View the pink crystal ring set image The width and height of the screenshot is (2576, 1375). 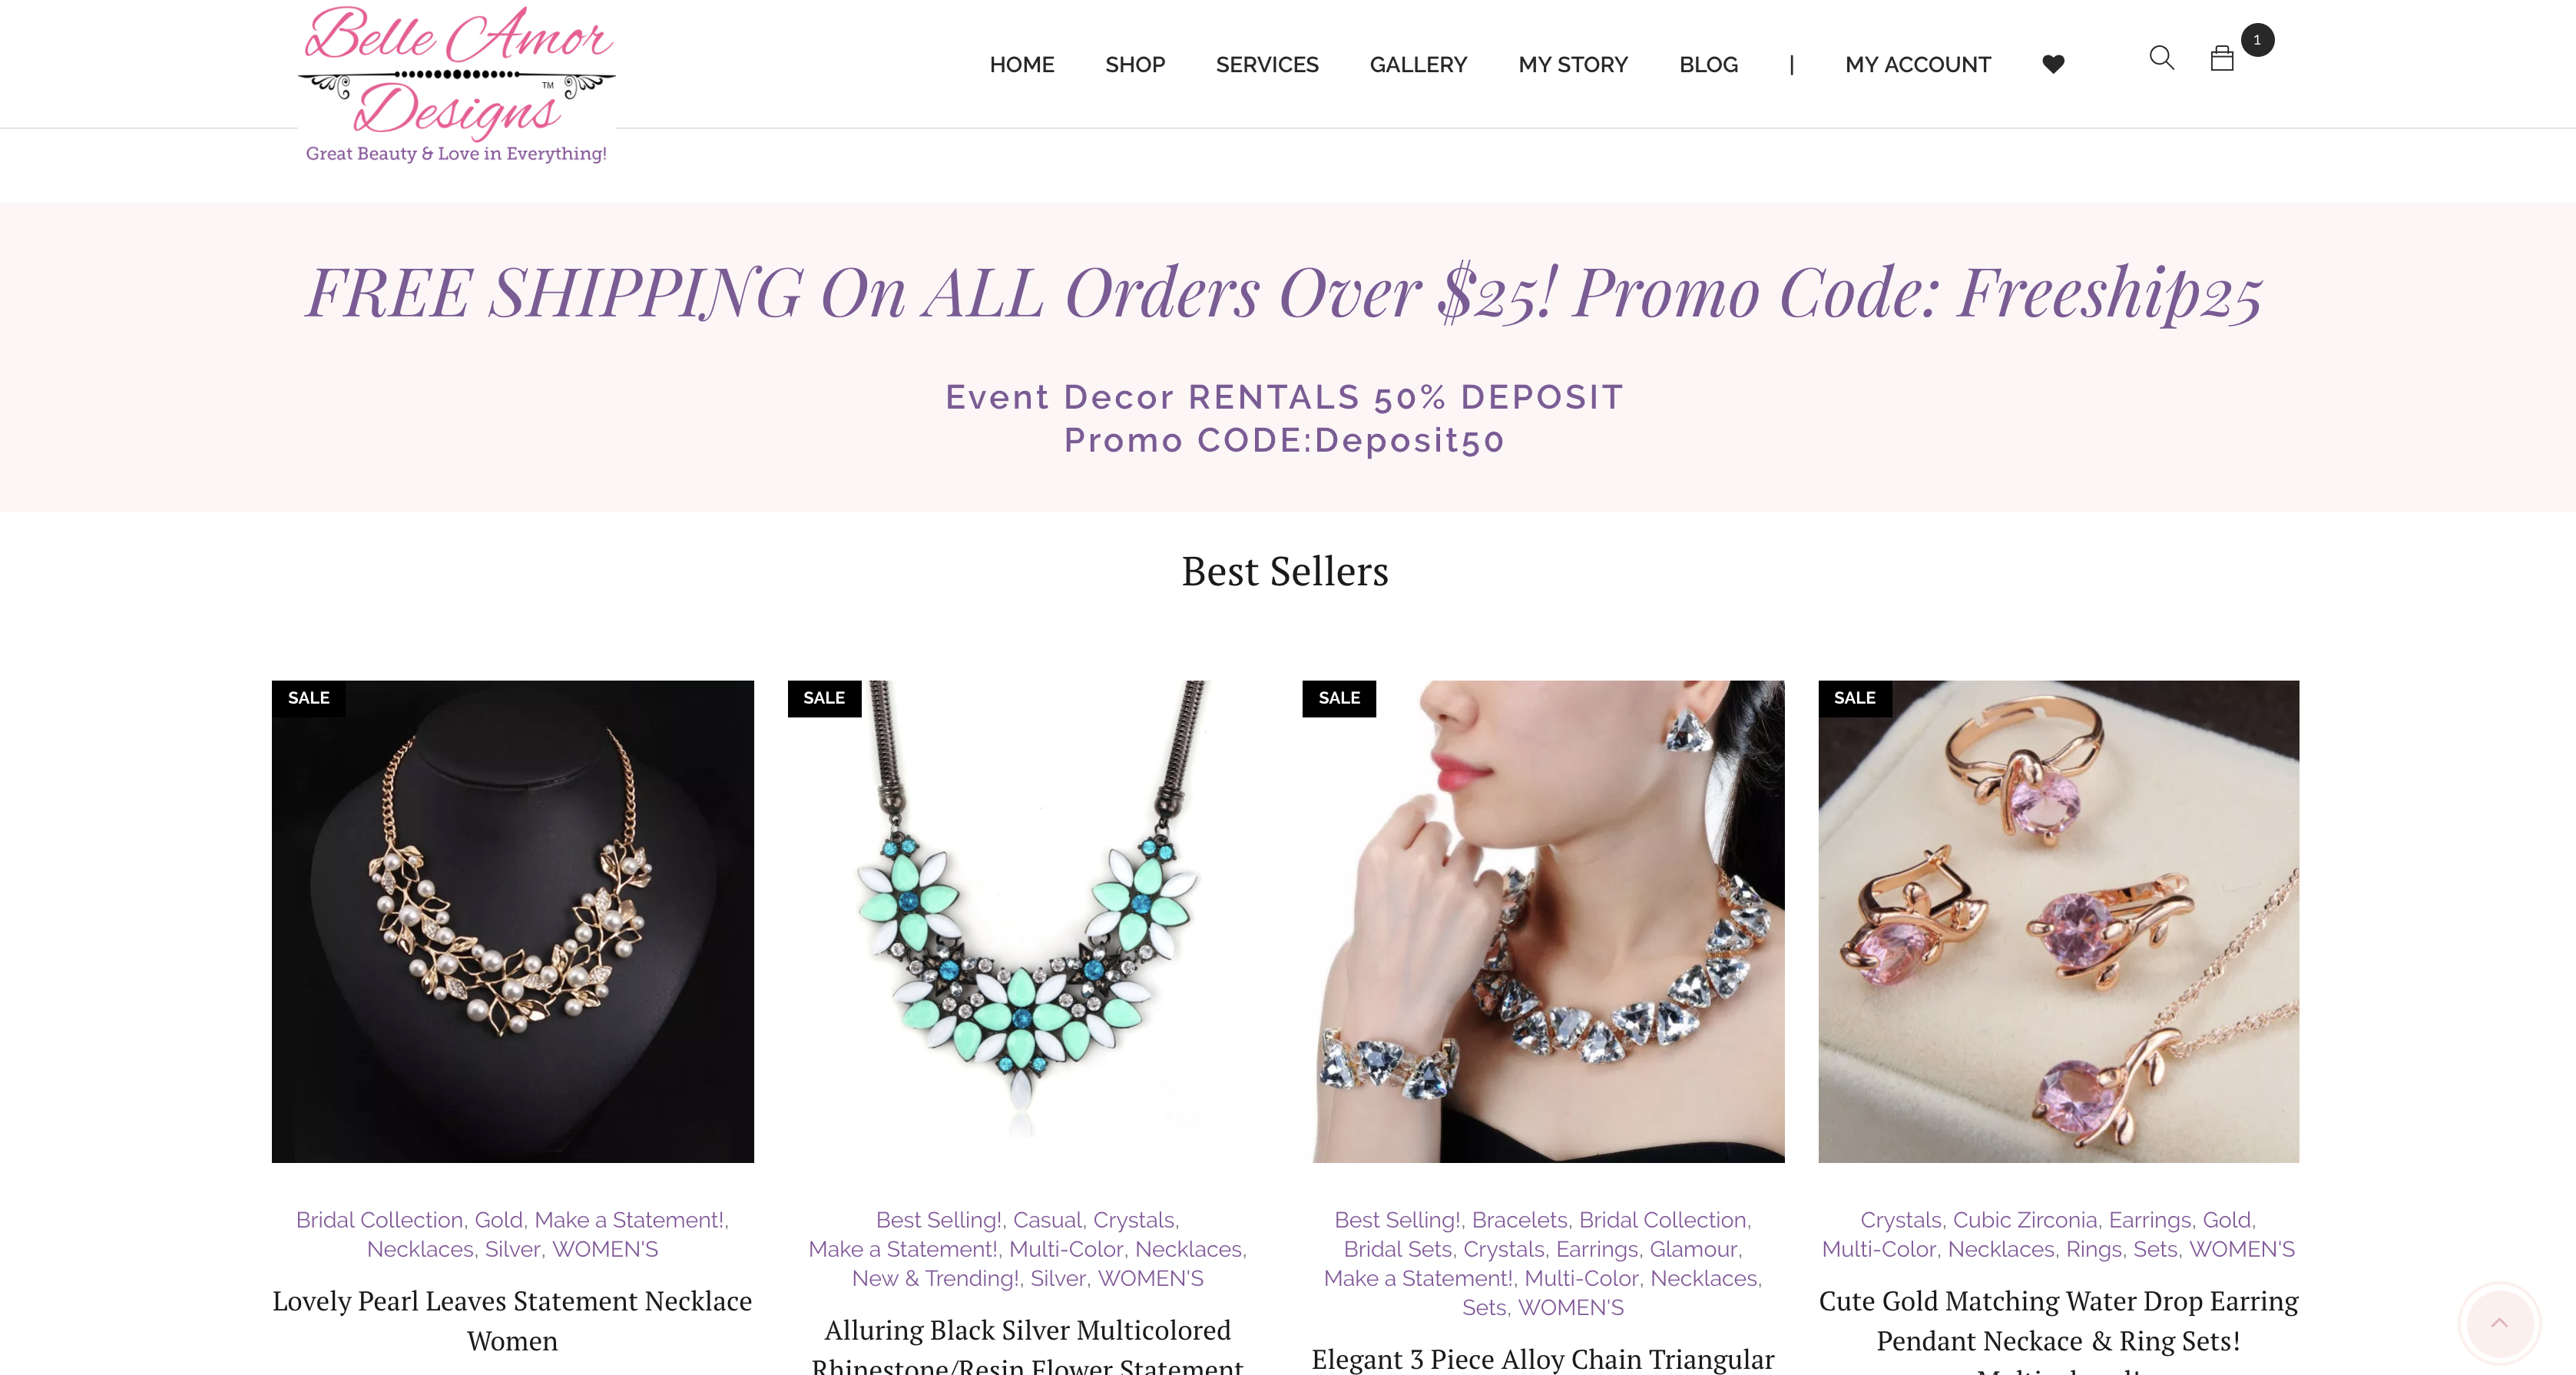point(2058,921)
